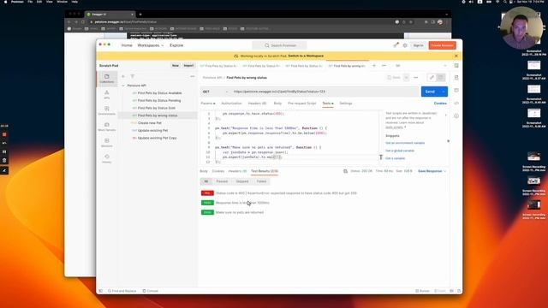Collapse the Petstore API collection
The image size is (548, 308).
[x=123, y=86]
